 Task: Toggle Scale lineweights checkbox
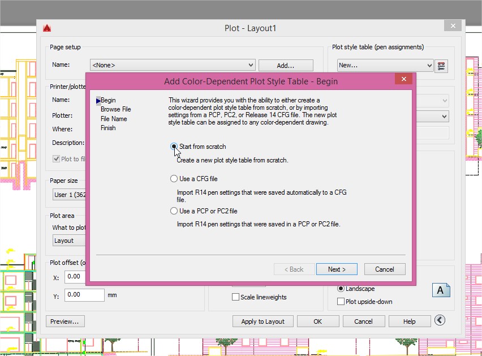click(235, 297)
